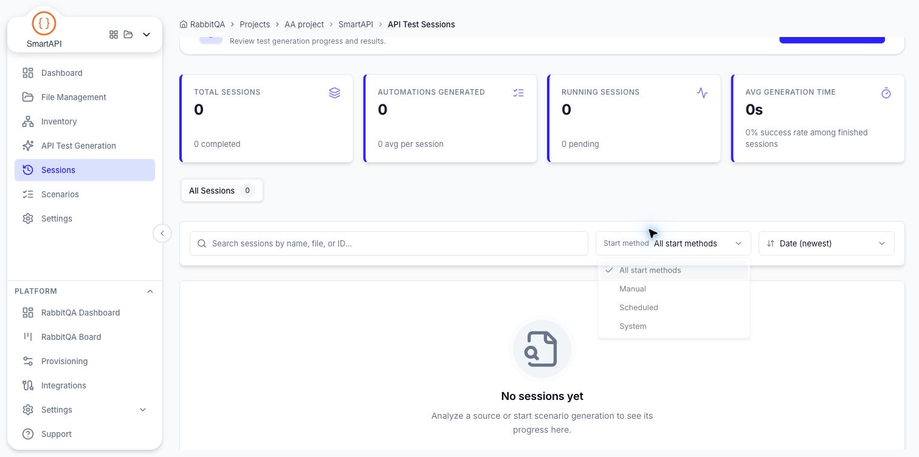Expand the SmartAPI workspace switcher chevron
The height and width of the screenshot is (457, 919).
pyautogui.click(x=146, y=35)
